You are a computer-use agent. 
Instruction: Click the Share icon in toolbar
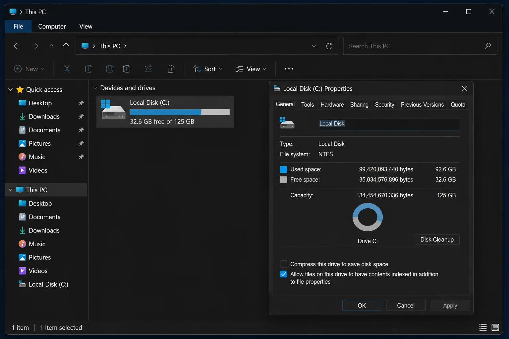148,69
